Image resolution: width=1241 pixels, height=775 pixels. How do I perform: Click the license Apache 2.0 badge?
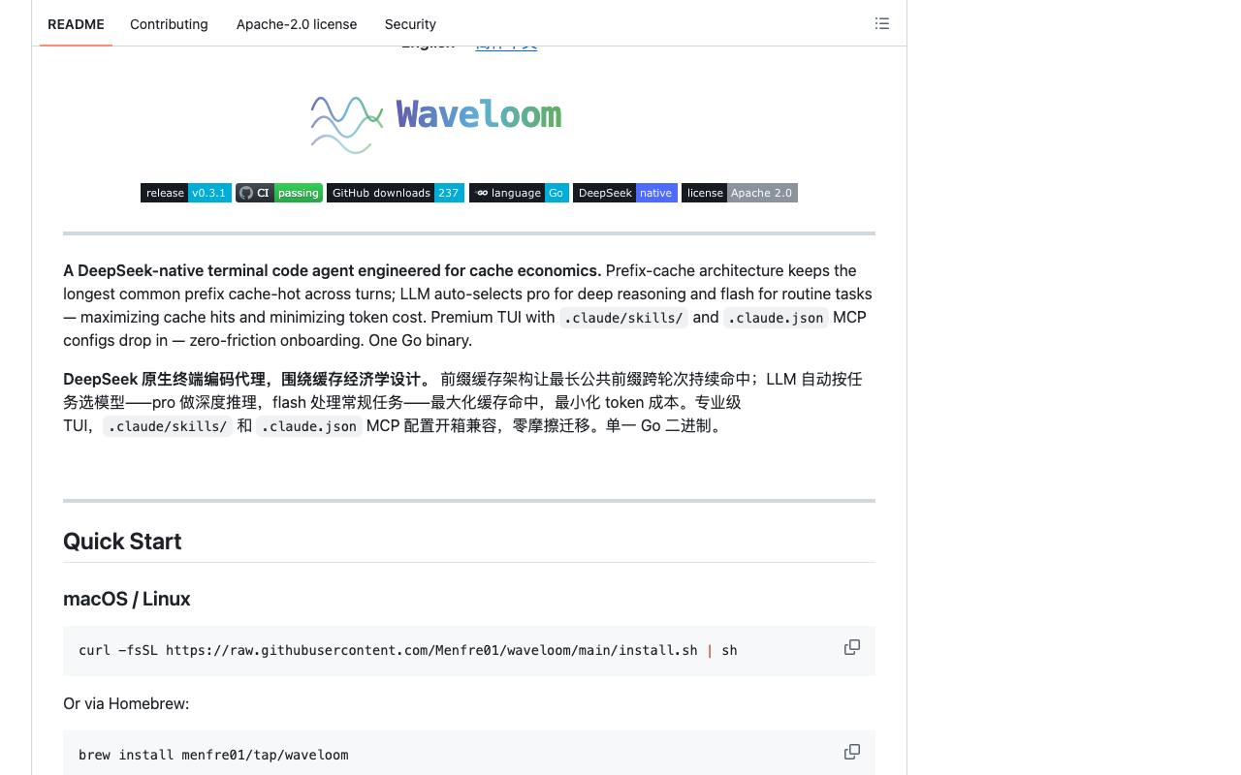pyautogui.click(x=740, y=193)
